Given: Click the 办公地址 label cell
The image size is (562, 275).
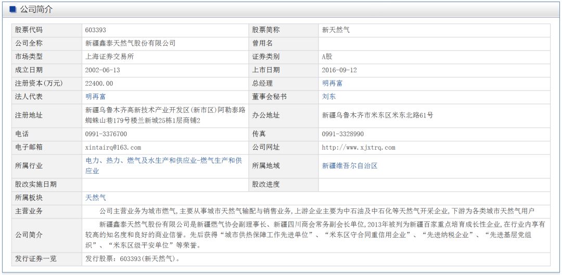Looking at the screenshot, I should [x=284, y=115].
